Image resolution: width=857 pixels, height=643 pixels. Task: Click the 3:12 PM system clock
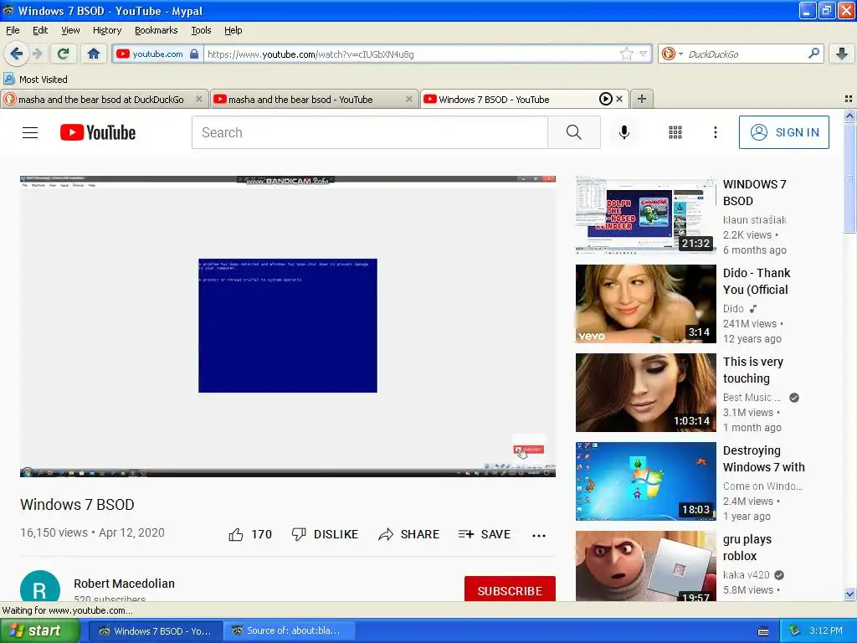tap(826, 630)
